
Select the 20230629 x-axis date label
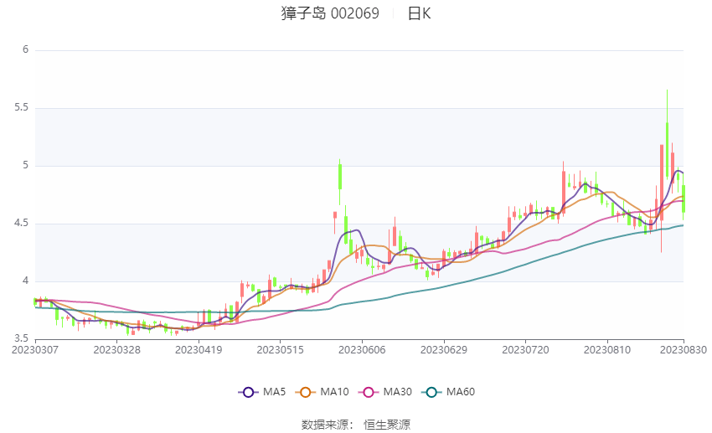point(444,350)
